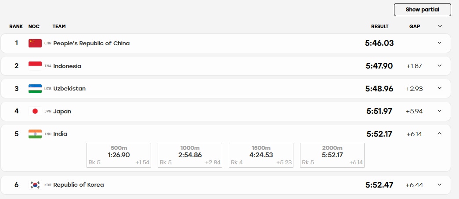Collapse the India splits panel
Screen dimensions: 459x199
439,134
